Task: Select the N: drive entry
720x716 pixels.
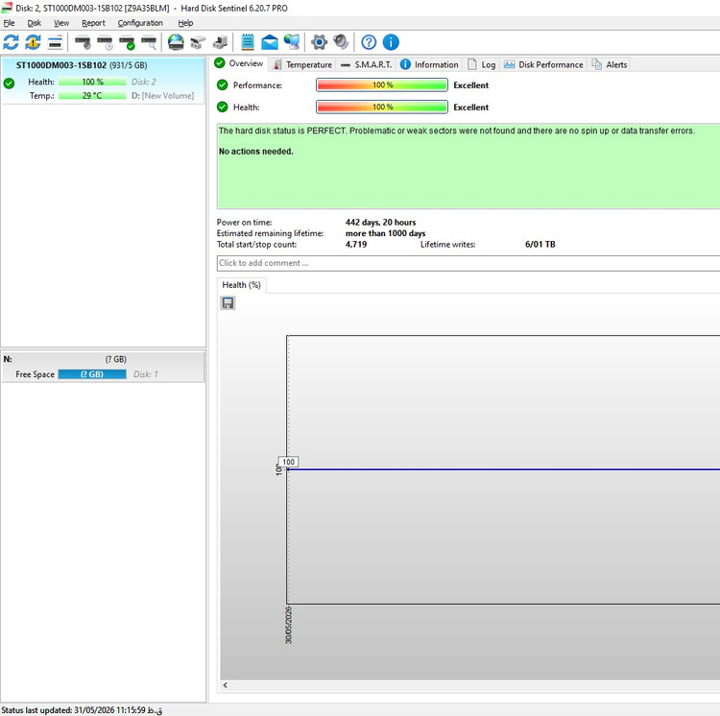Action: (103, 367)
